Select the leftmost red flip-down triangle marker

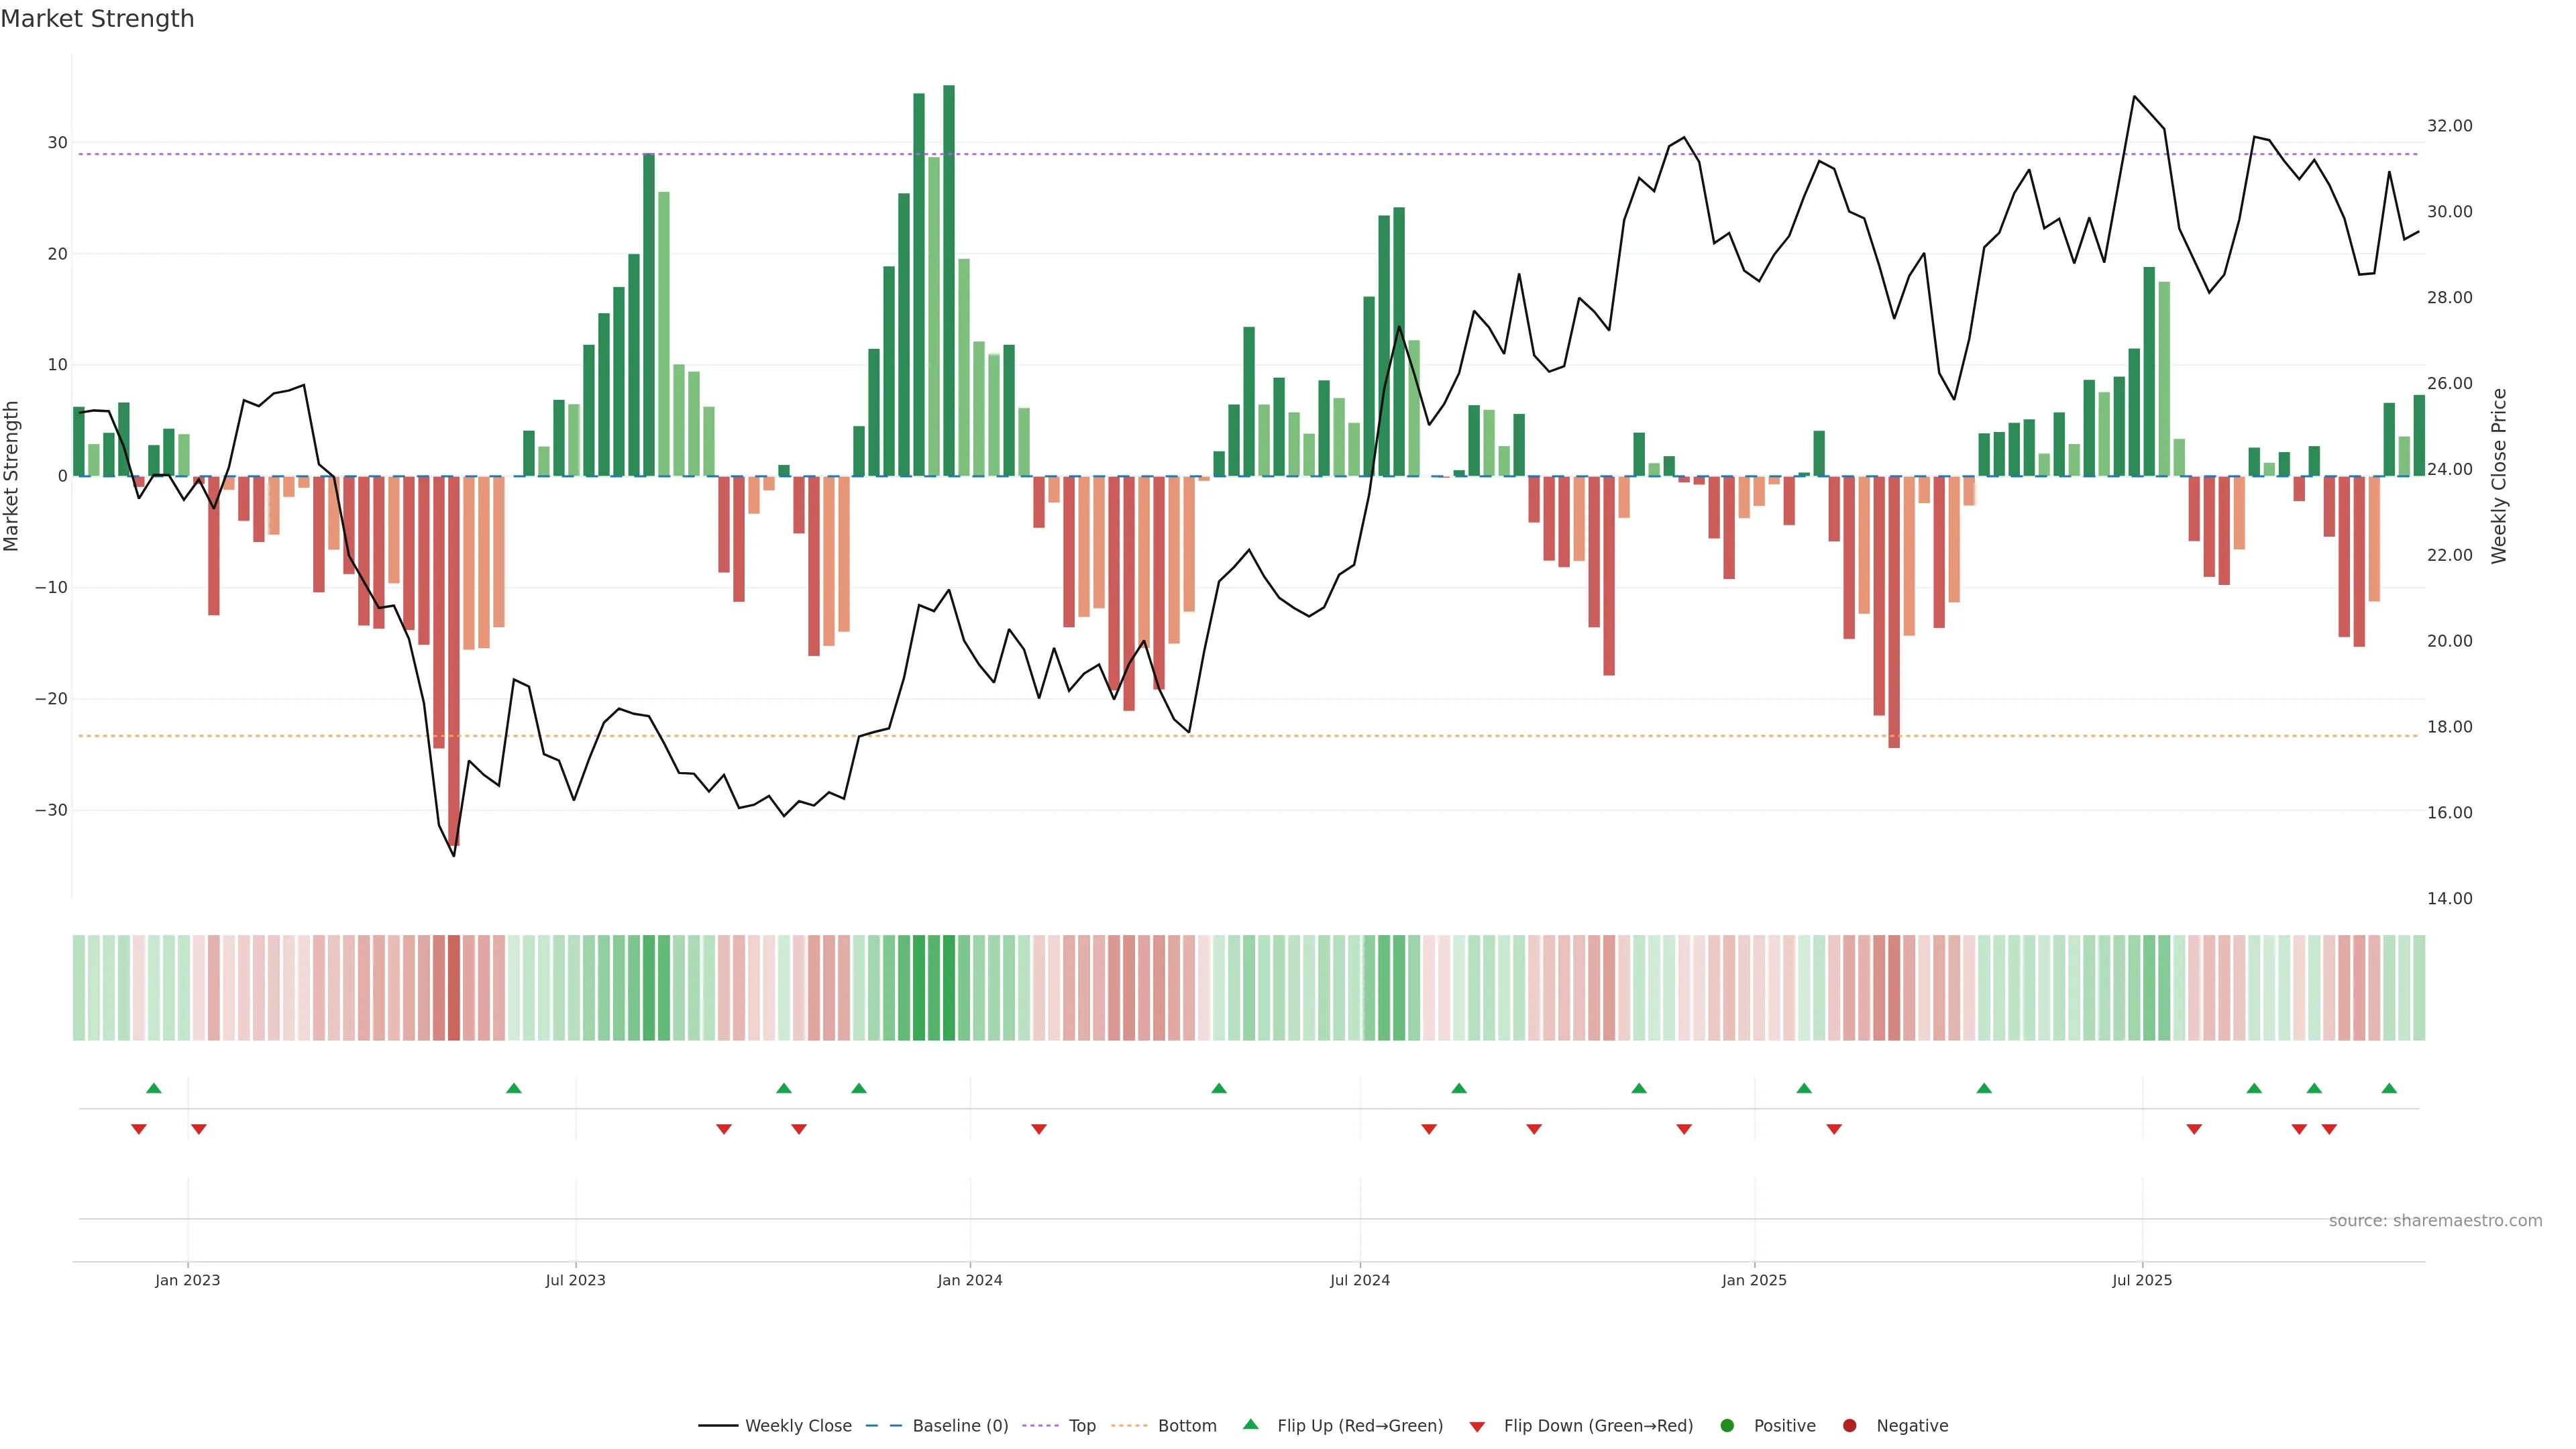pyautogui.click(x=139, y=1129)
